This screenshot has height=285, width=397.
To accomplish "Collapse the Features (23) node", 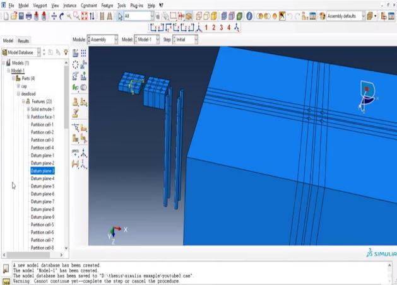I will click(23, 102).
